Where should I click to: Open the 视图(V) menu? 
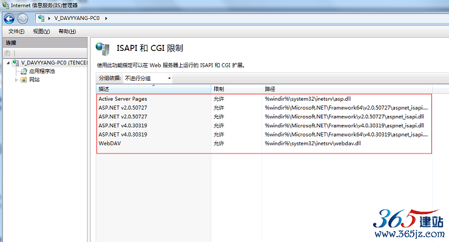41,31
